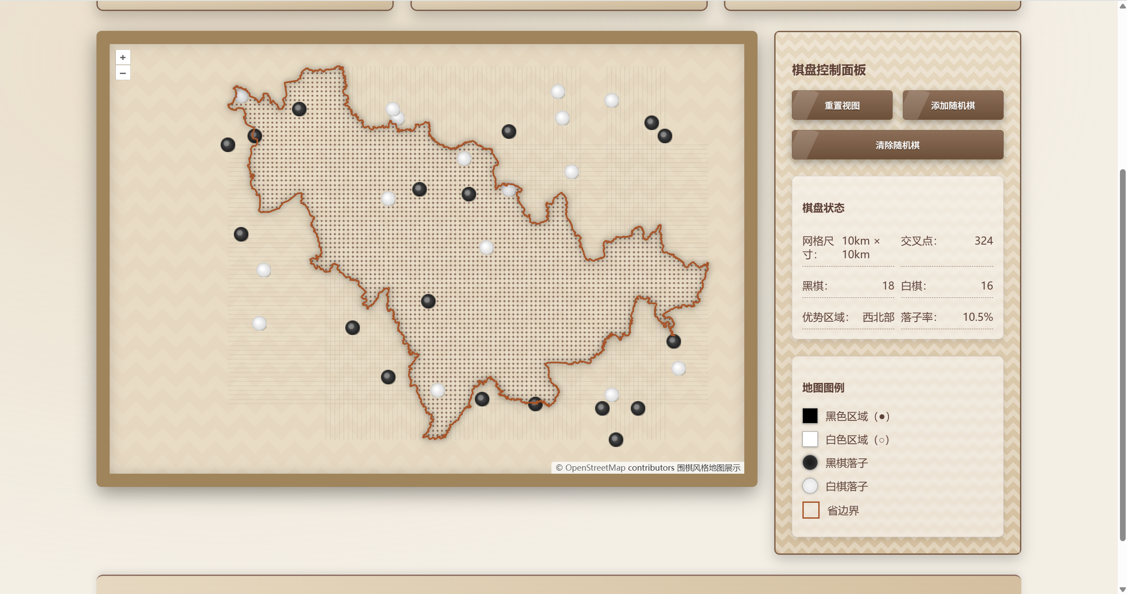Screen dimensions: 1127x594
Task: Click the 交叉点 intersection count value
Action: pyautogui.click(x=983, y=241)
